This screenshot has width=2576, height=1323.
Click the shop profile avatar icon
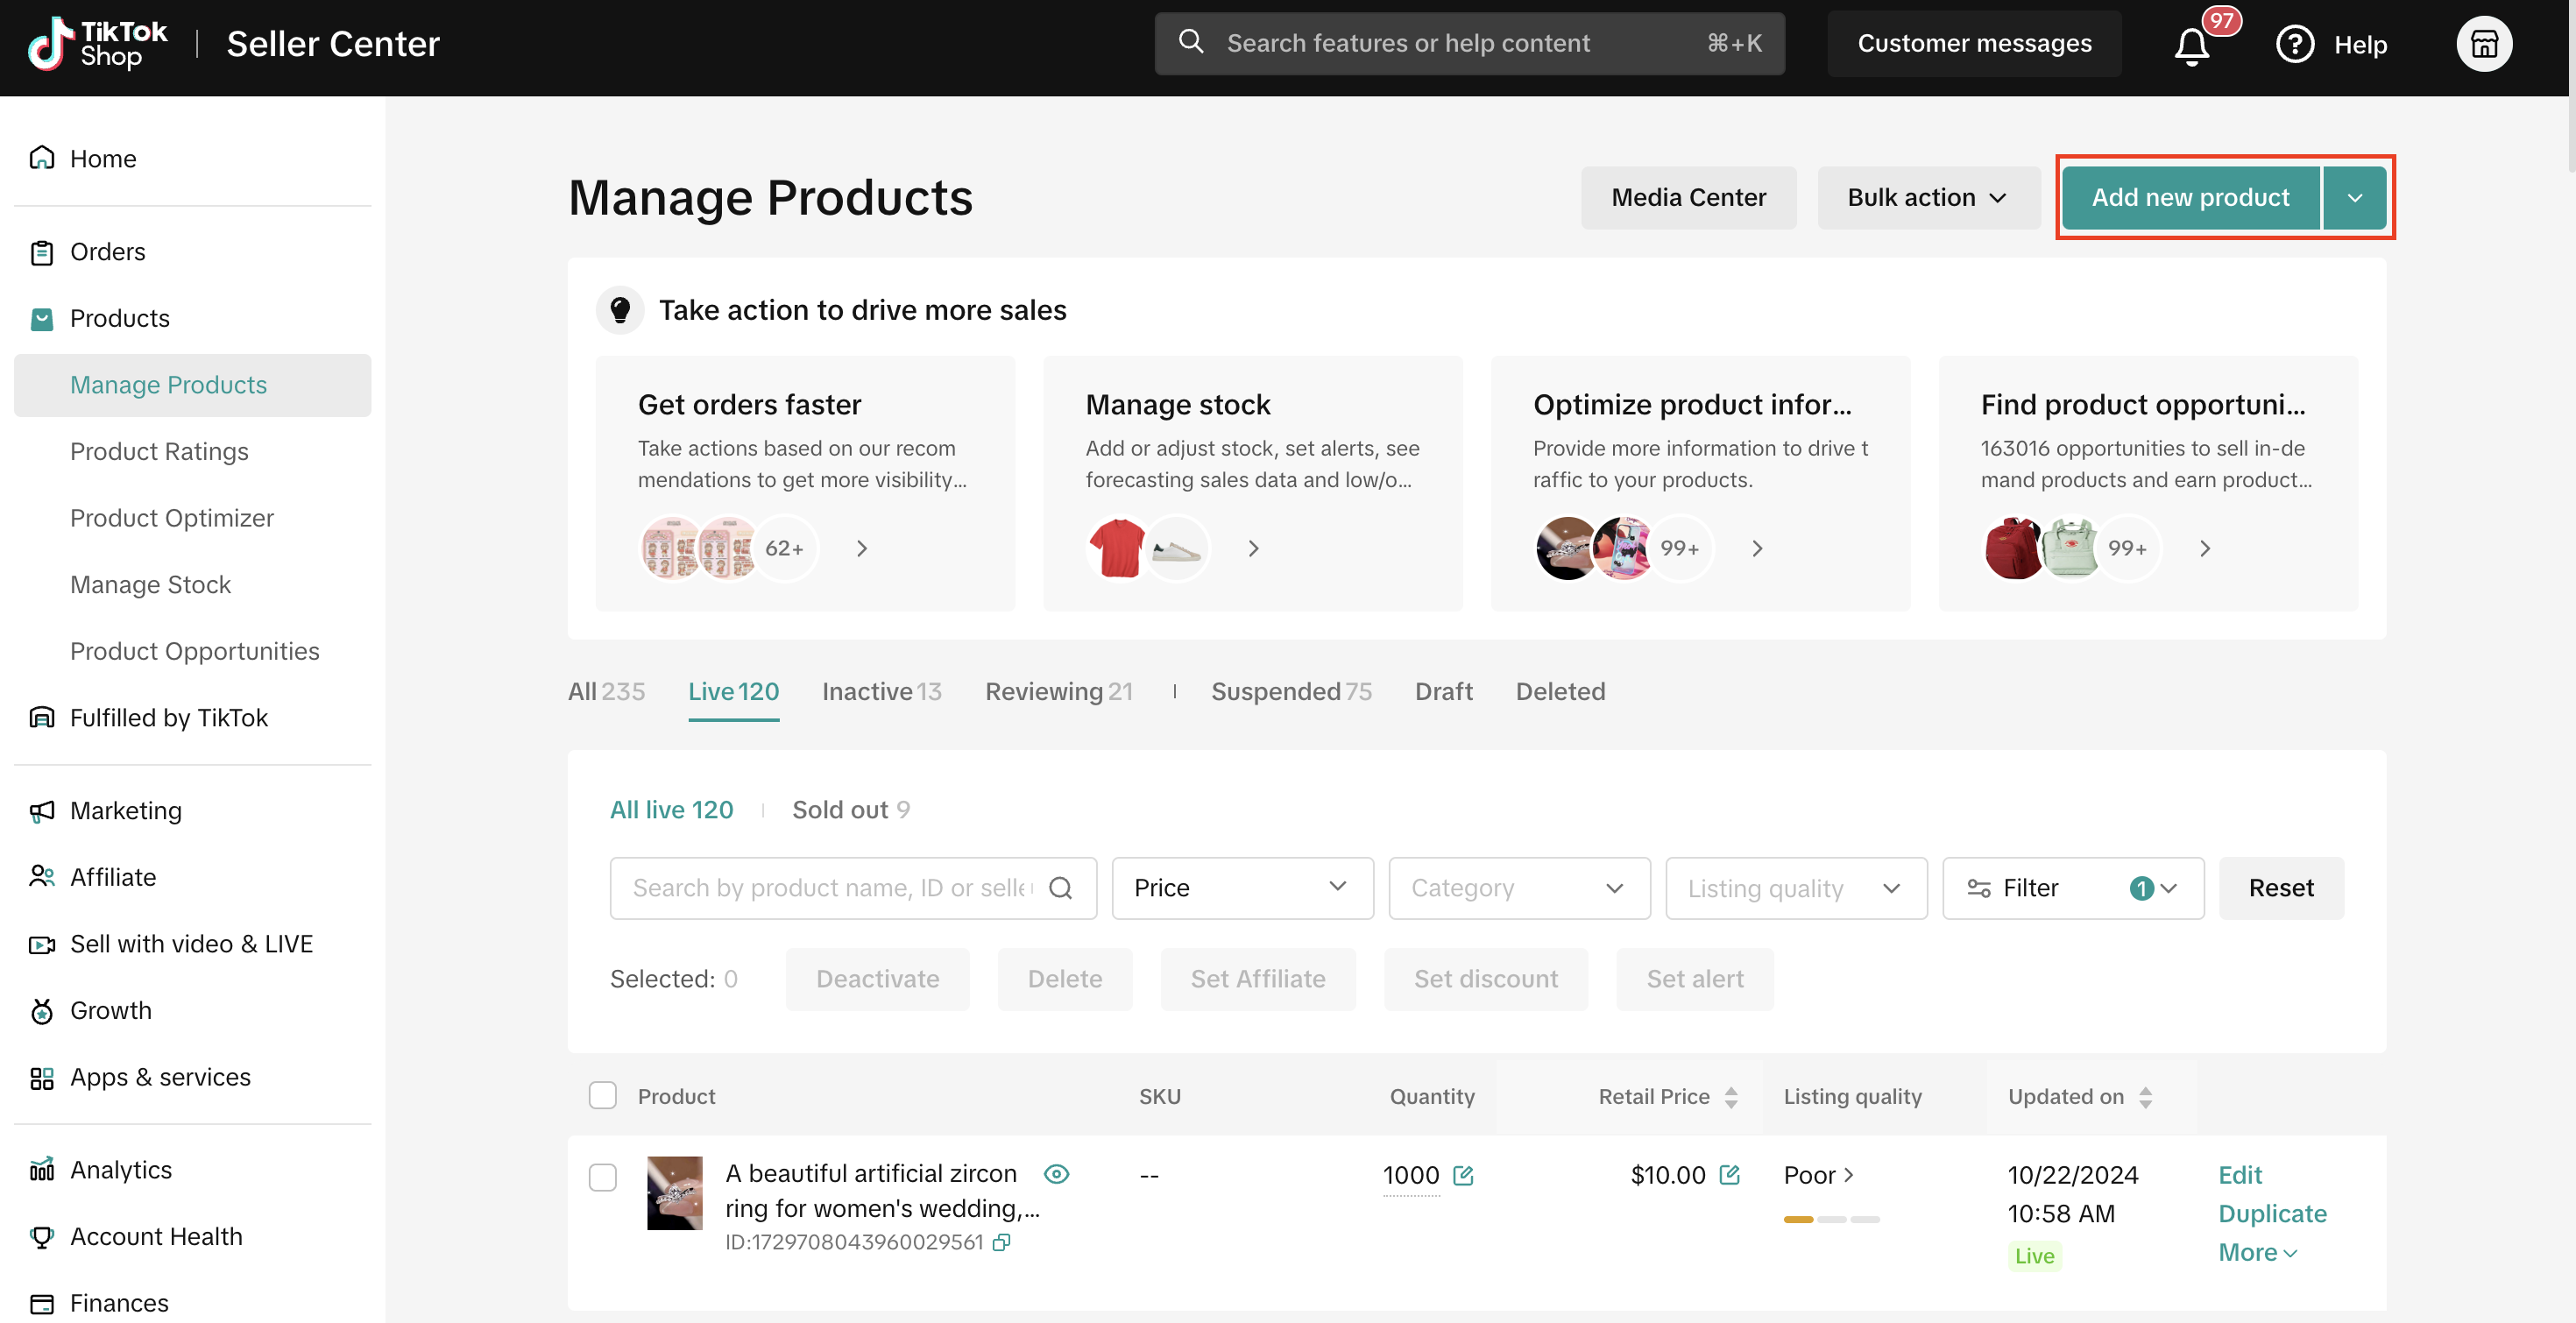(2483, 45)
